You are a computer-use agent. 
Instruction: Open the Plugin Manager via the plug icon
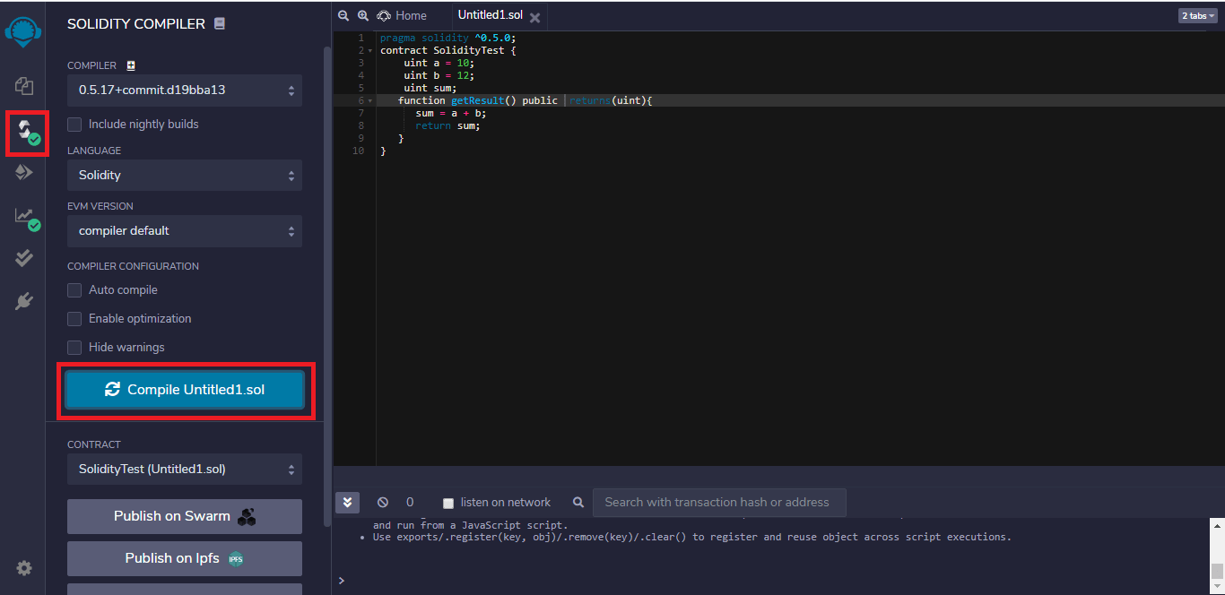click(x=23, y=300)
